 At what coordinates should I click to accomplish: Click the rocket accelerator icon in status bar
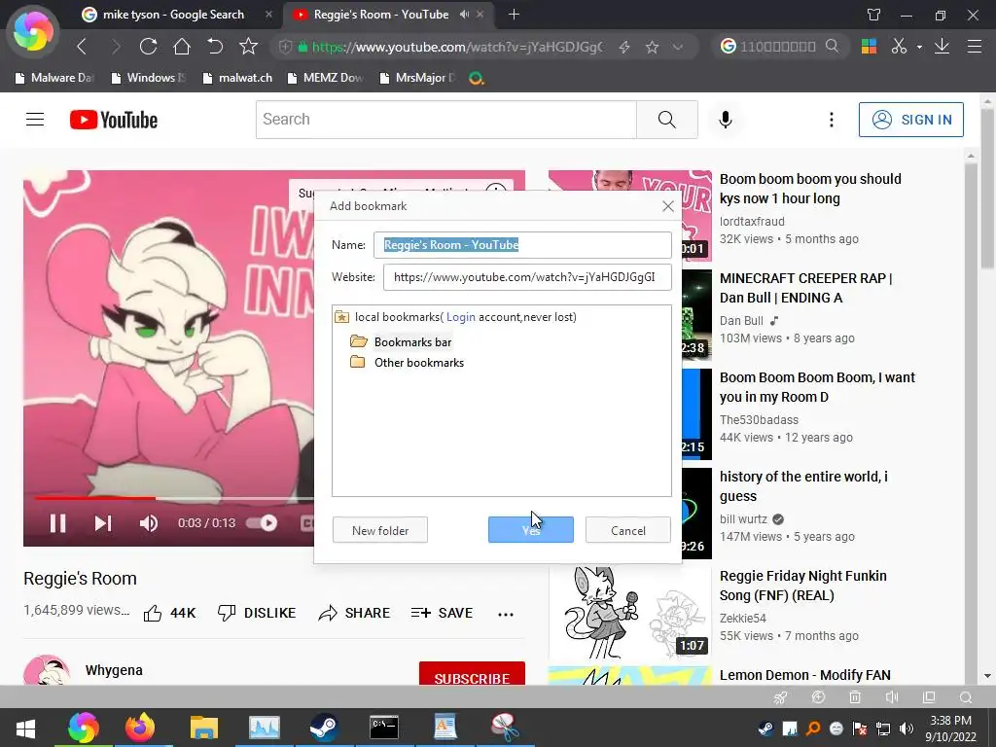[x=781, y=696]
